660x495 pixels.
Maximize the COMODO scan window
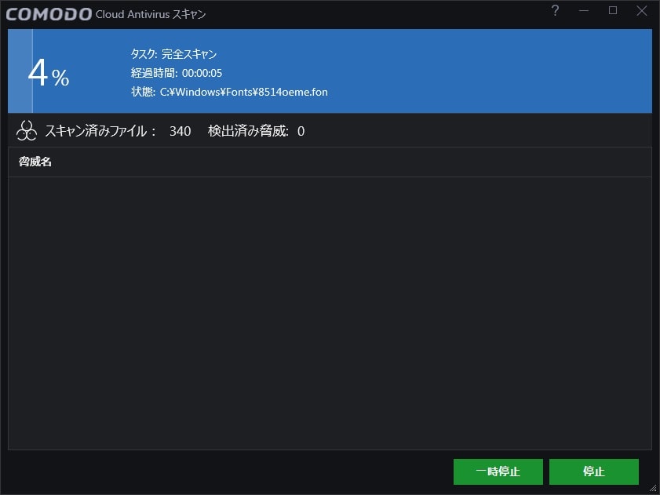click(613, 10)
